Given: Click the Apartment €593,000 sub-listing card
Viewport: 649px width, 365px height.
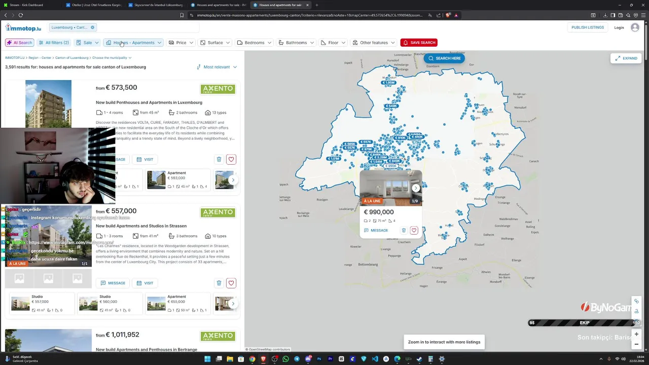Looking at the screenshot, I should pyautogui.click(x=177, y=179).
